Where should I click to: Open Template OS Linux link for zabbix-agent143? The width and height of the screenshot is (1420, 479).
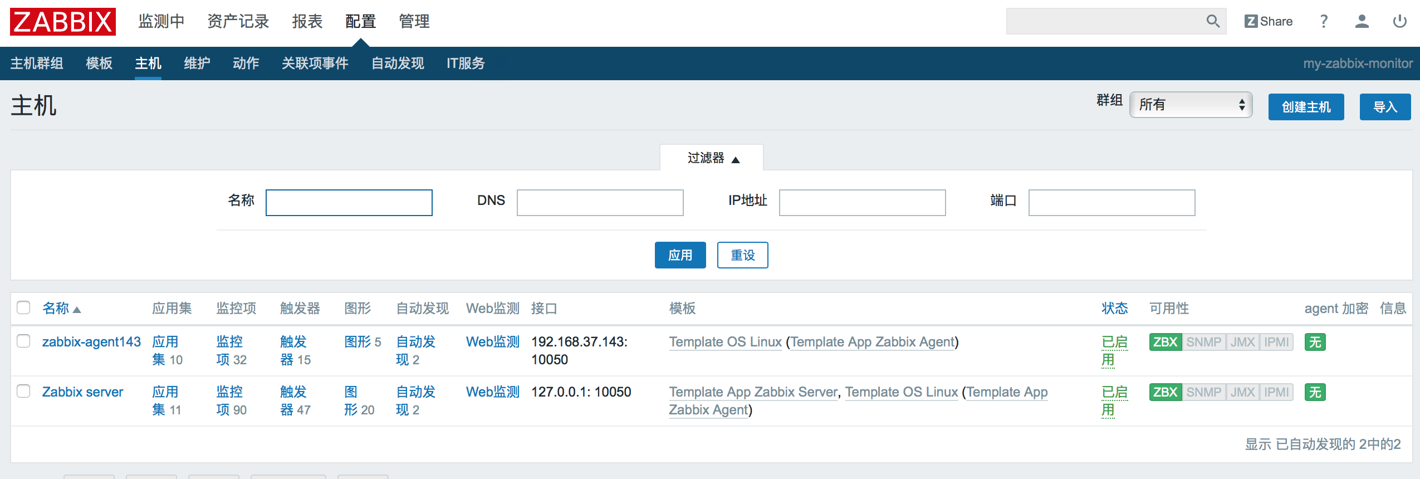[726, 342]
